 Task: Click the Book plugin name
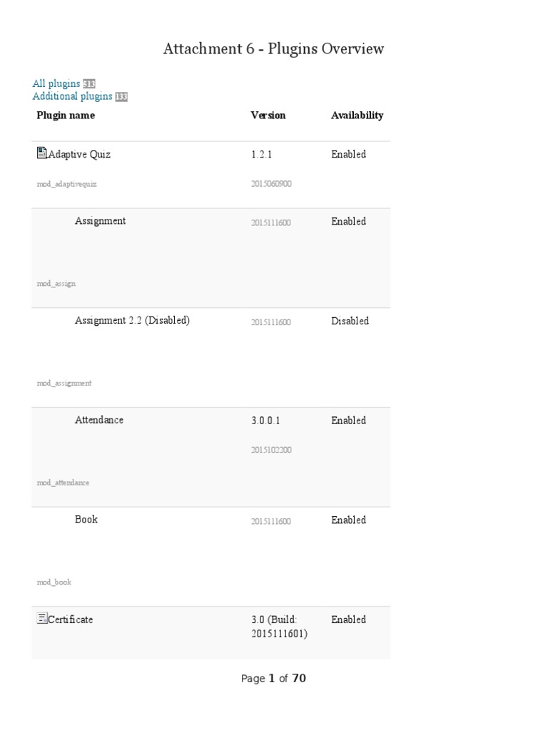point(86,520)
